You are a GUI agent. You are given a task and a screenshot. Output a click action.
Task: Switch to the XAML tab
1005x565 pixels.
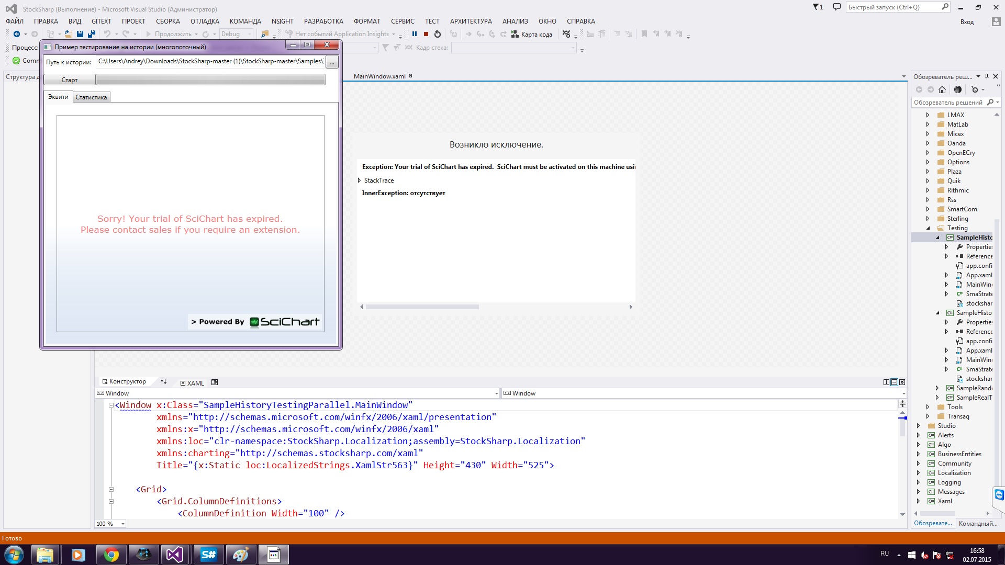click(192, 383)
